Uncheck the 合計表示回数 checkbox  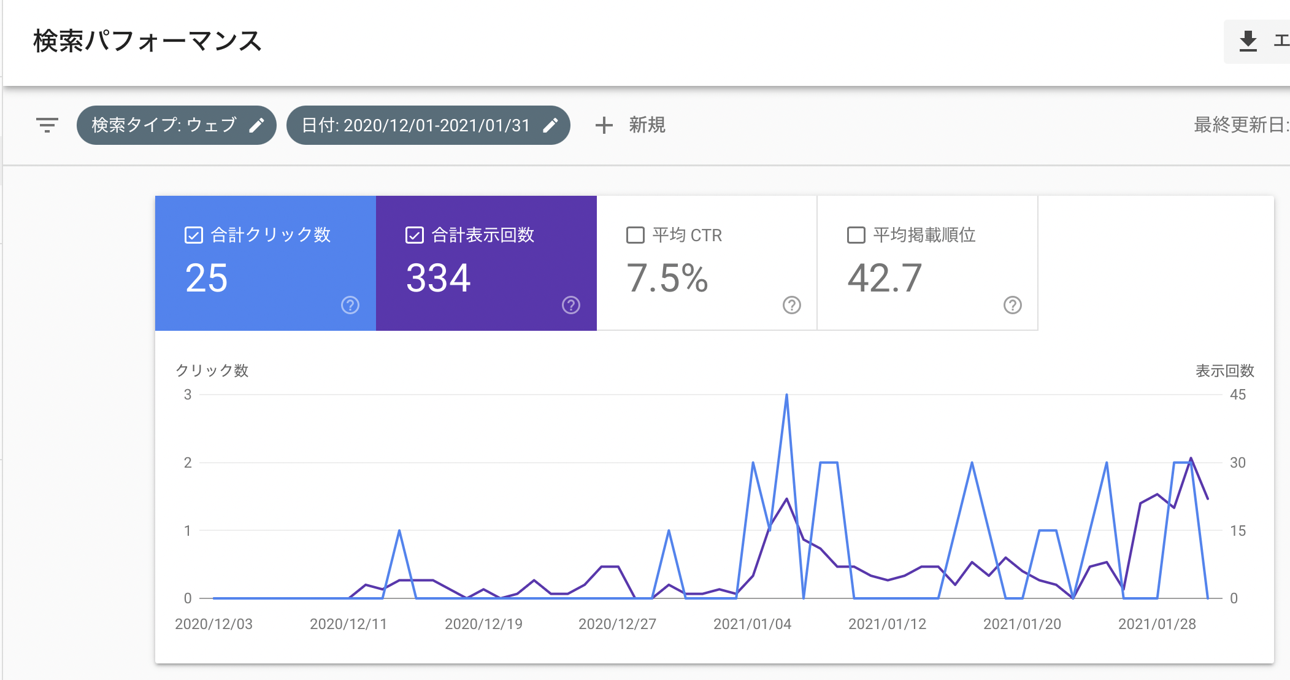coord(415,235)
